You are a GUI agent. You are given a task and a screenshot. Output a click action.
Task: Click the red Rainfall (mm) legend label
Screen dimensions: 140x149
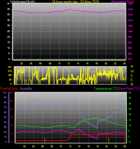click(x=9, y=89)
